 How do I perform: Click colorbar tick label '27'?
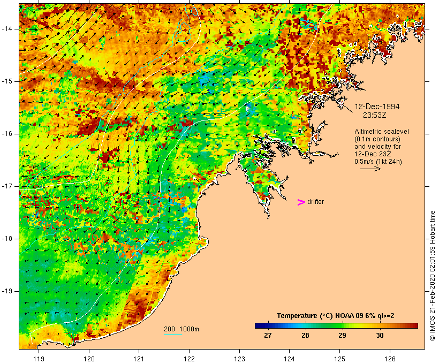click(x=268, y=336)
